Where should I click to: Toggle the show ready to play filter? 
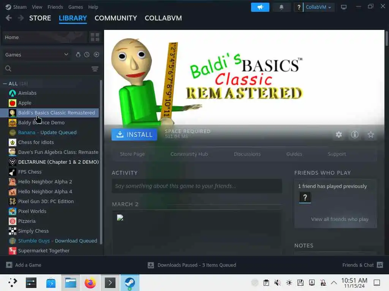point(96,55)
